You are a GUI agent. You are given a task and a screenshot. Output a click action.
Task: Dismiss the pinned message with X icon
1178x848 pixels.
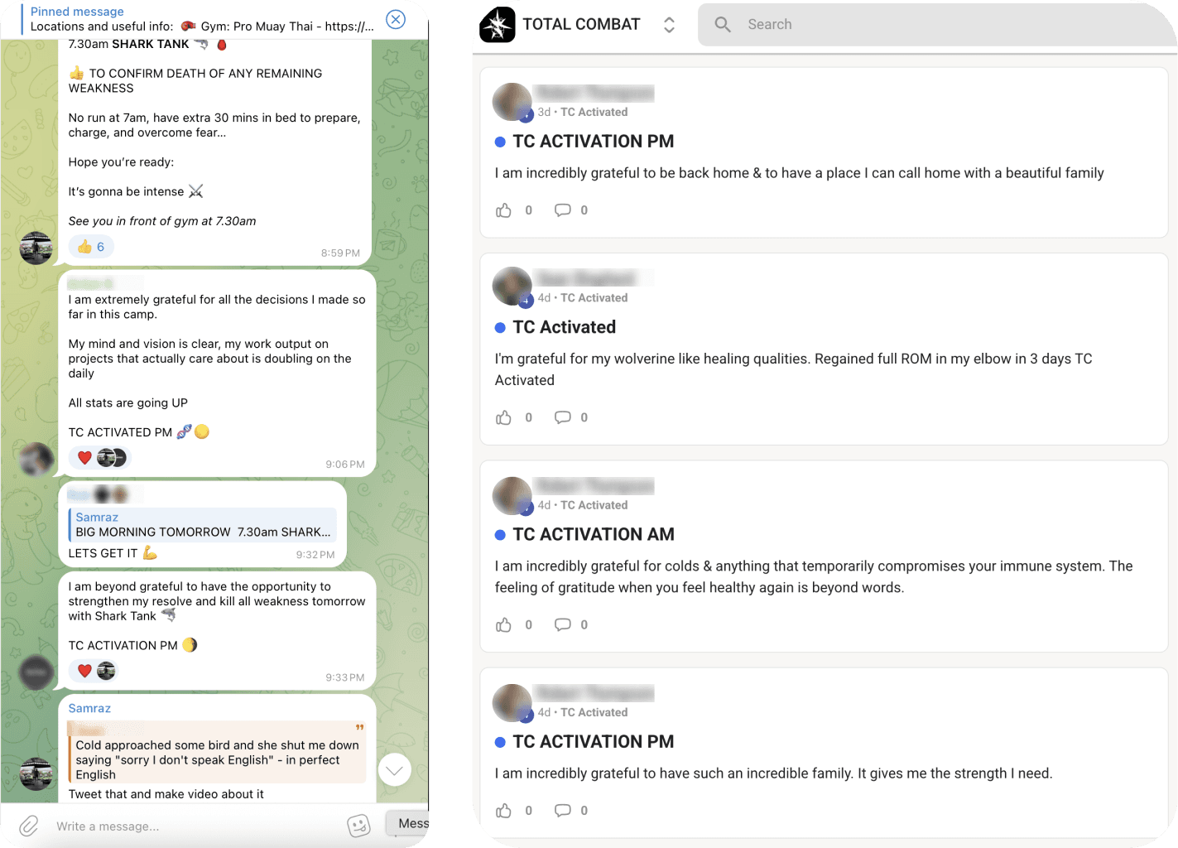coord(396,19)
